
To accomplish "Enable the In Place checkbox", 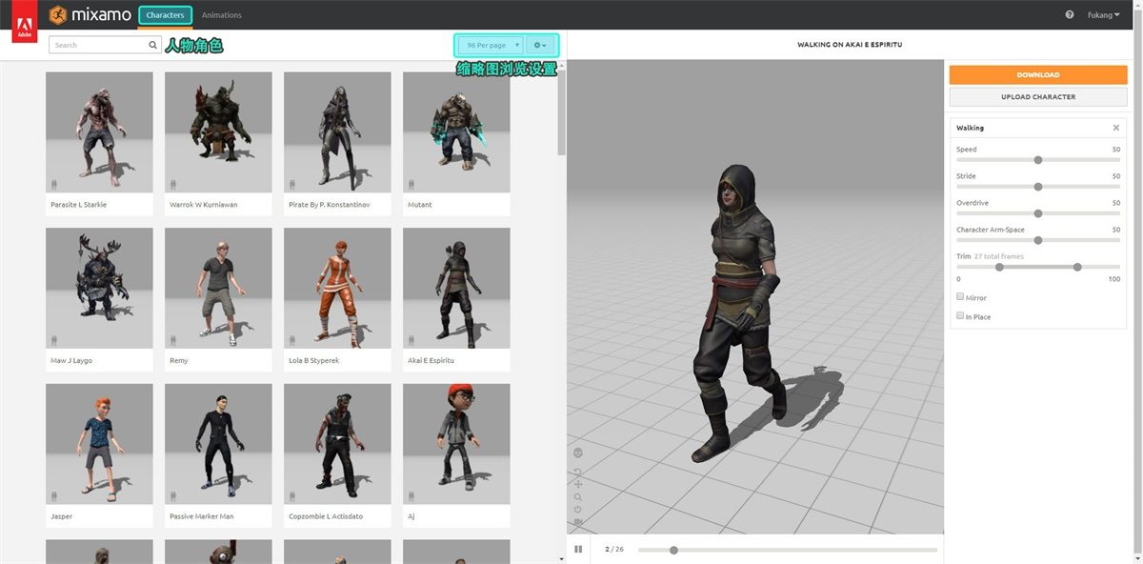I will point(960,315).
